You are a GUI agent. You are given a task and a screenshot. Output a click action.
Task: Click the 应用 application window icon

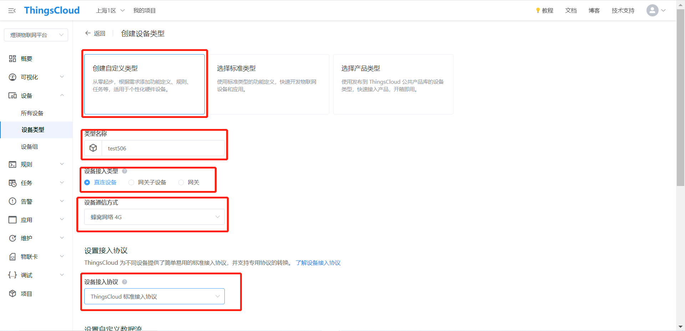12,220
